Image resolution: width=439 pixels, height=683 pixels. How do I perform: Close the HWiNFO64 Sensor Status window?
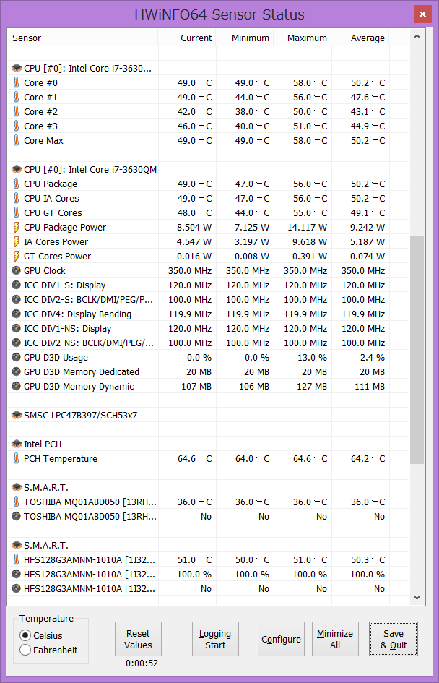422,14
